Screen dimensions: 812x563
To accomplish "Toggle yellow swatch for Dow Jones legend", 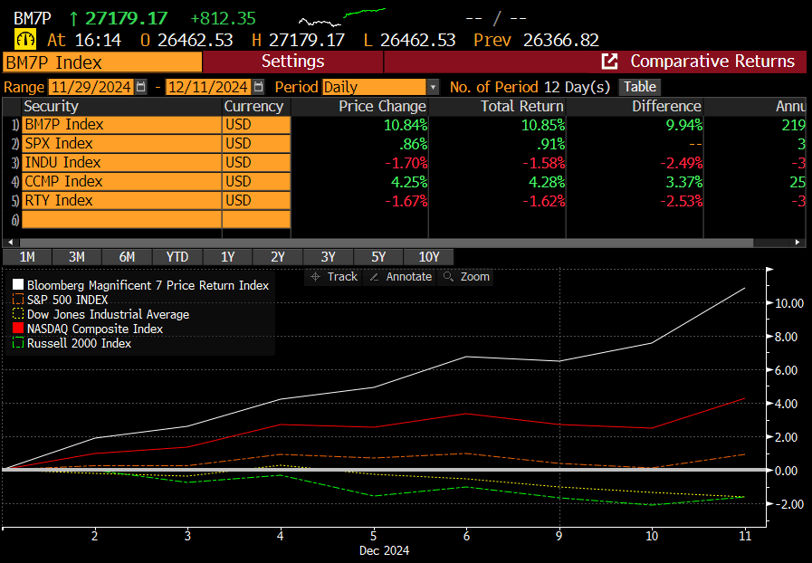I will click(x=18, y=314).
